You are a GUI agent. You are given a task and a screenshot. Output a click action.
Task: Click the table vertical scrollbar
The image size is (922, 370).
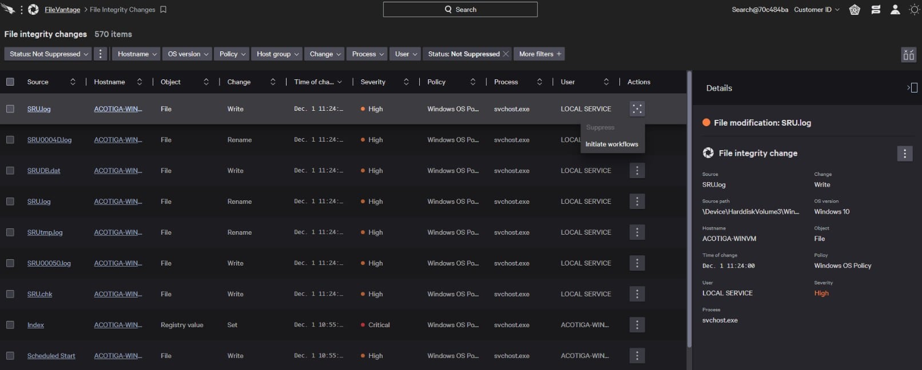point(689,209)
